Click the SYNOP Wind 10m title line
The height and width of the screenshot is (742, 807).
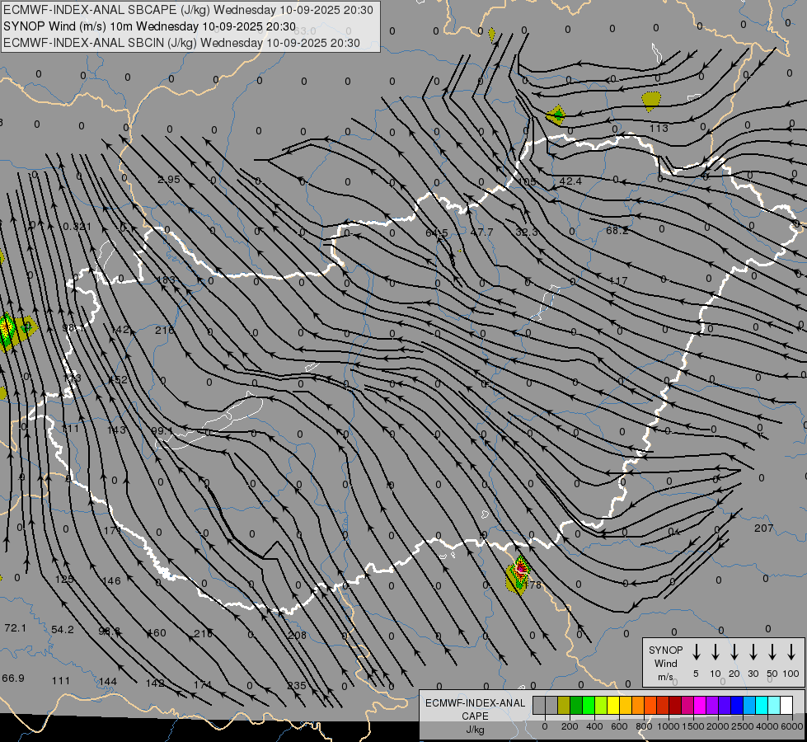[150, 26]
